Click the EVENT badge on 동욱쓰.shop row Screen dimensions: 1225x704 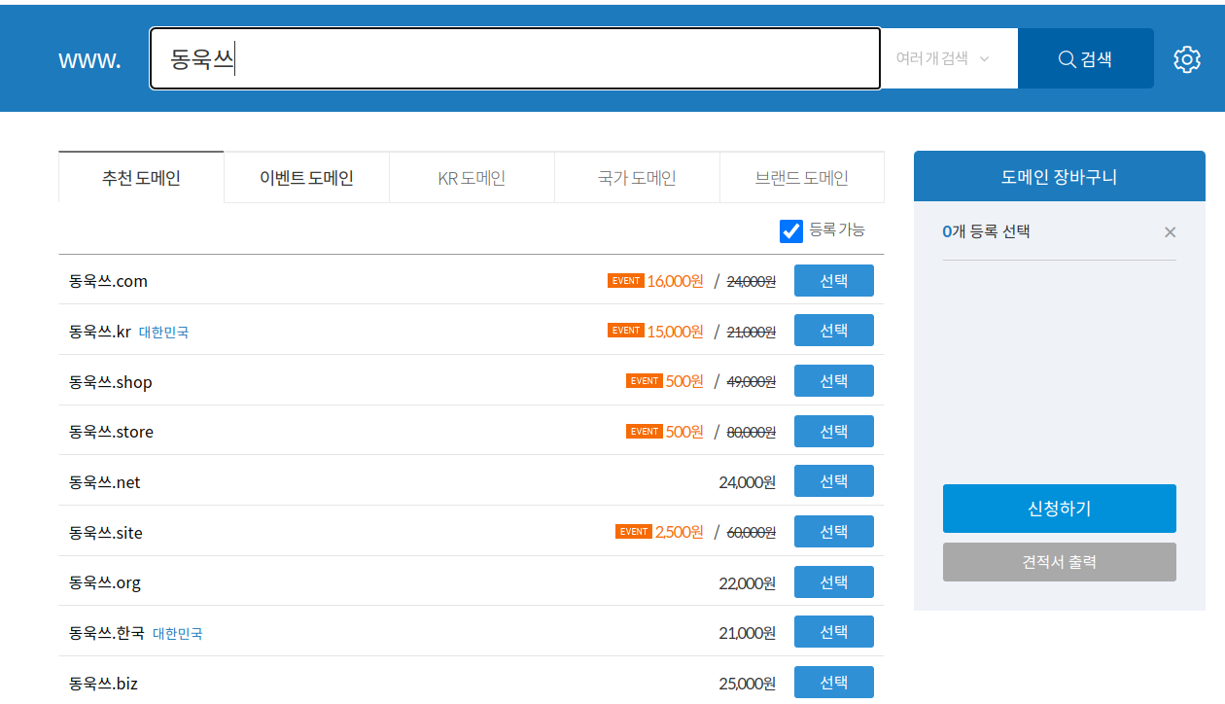point(644,380)
